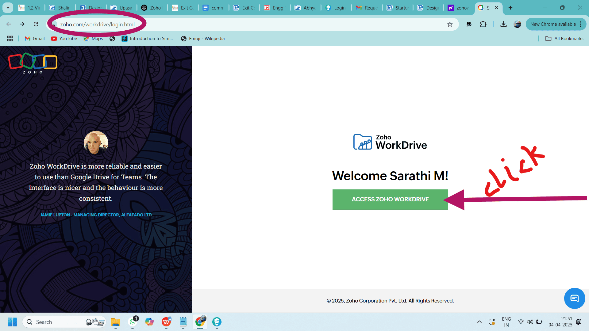Open Emoji - Wikipedia bookmark
The width and height of the screenshot is (589, 331).
[x=203, y=39]
